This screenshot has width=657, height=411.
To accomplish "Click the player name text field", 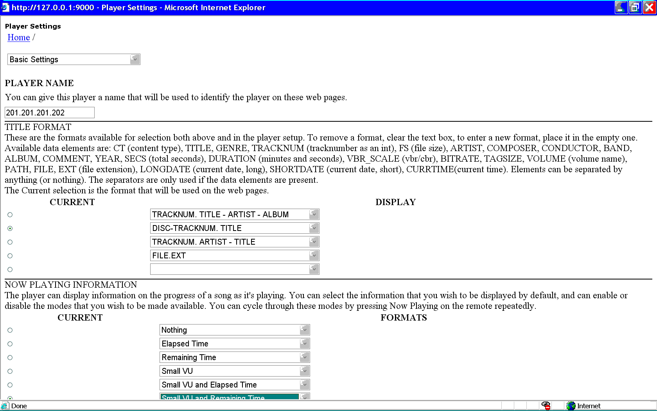I will (50, 113).
